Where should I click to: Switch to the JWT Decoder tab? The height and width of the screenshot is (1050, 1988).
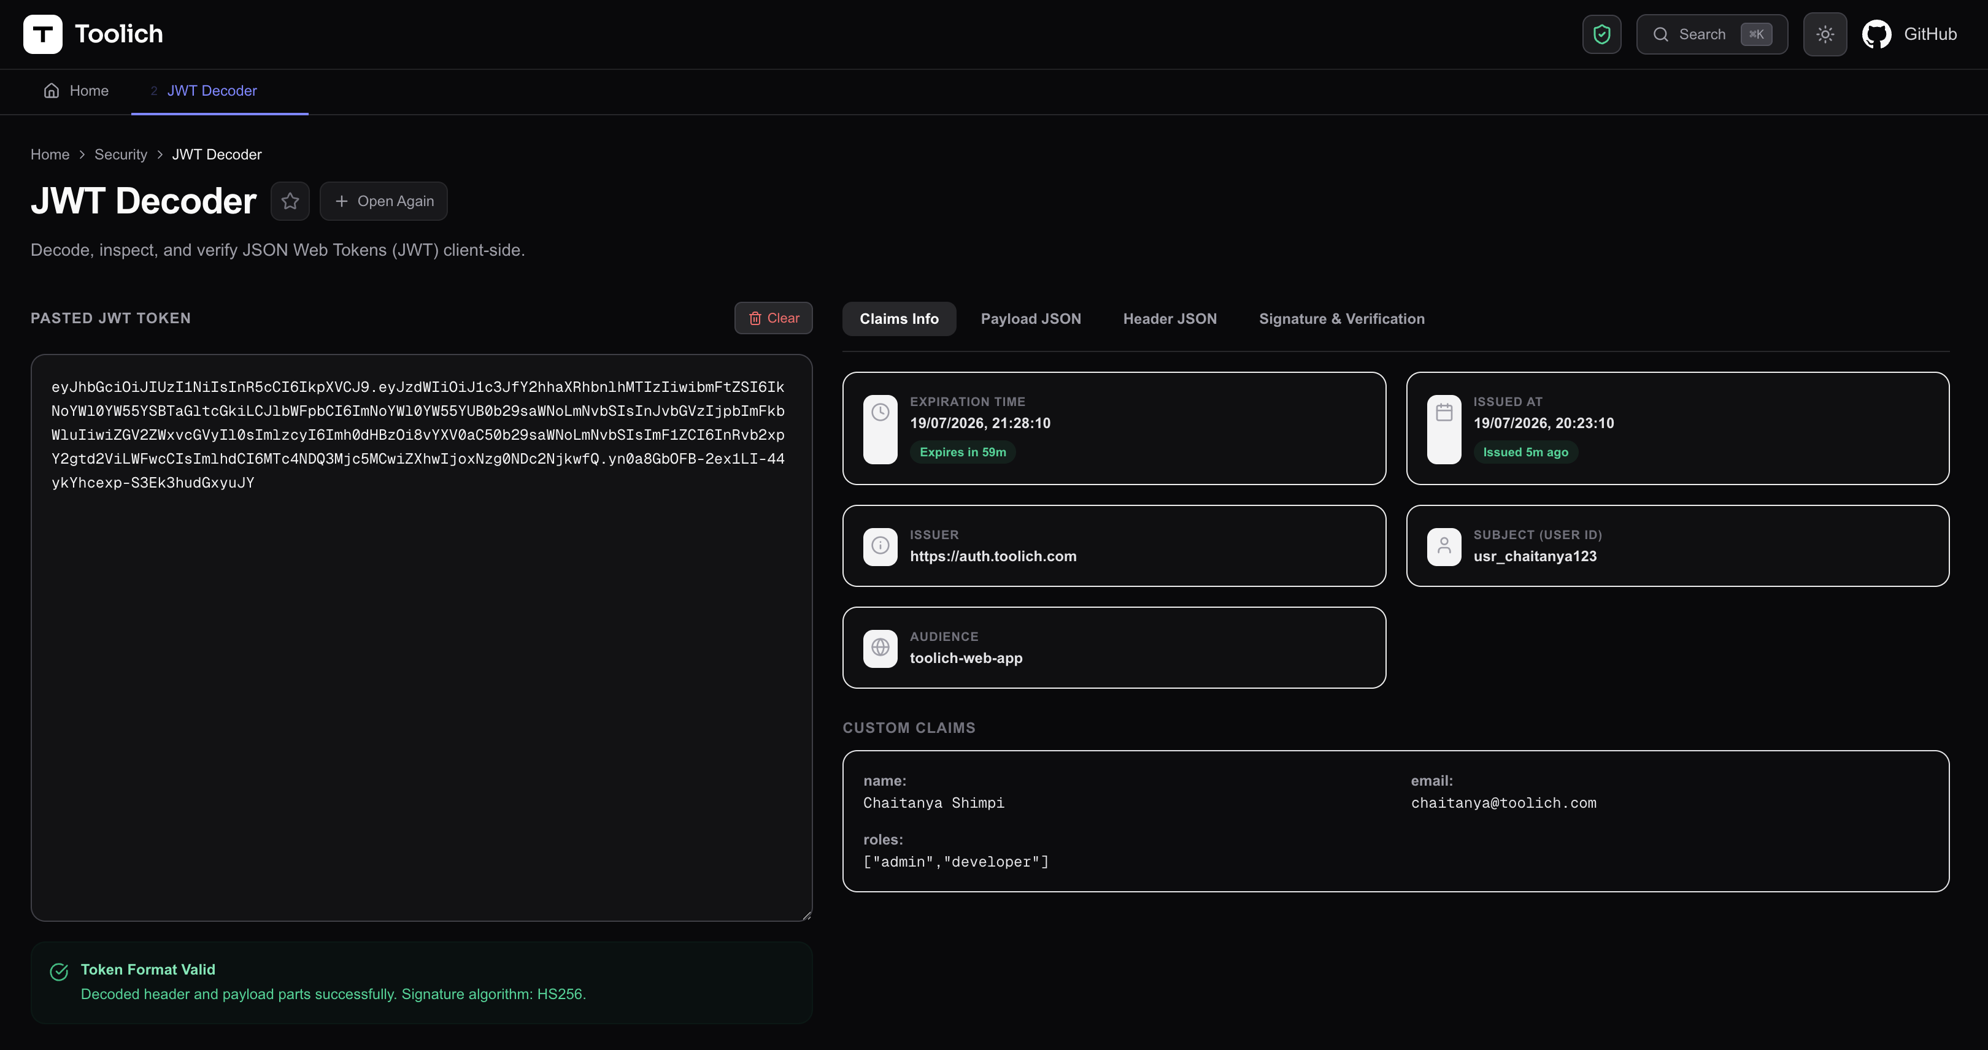[212, 91]
